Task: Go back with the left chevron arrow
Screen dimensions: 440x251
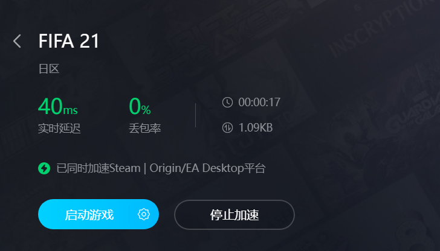Action: [x=17, y=41]
